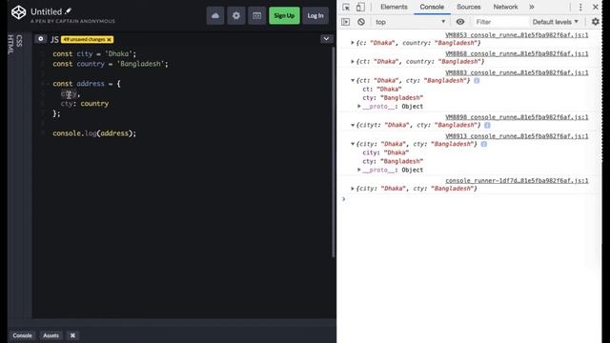Screen dimensions: 610x343
Task: Click 'city: "Dhaka"' property row
Action: 385,152
